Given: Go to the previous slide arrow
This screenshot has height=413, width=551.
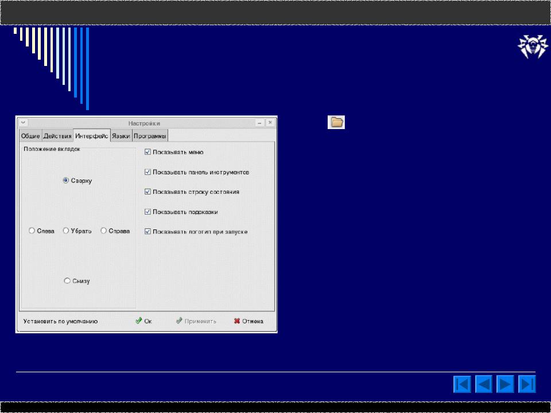Looking at the screenshot, I should [484, 384].
